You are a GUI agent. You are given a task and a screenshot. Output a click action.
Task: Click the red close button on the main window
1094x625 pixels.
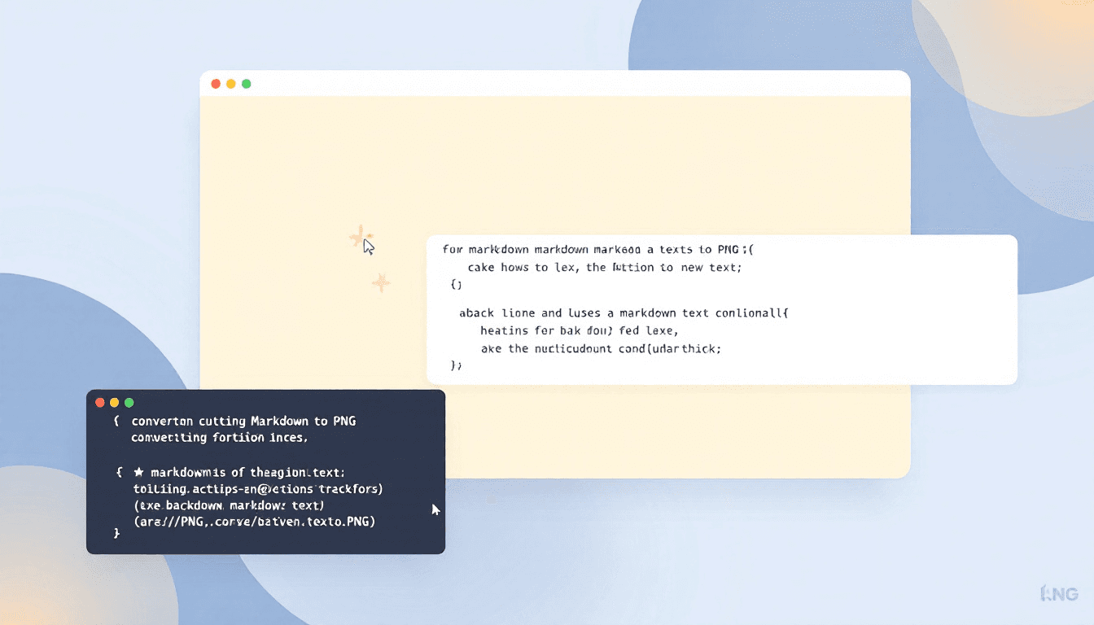pos(215,83)
